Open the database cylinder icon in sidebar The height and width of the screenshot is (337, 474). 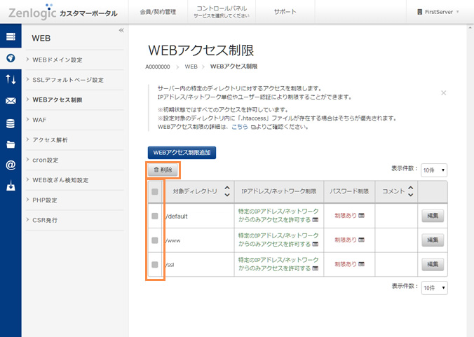(x=11, y=123)
